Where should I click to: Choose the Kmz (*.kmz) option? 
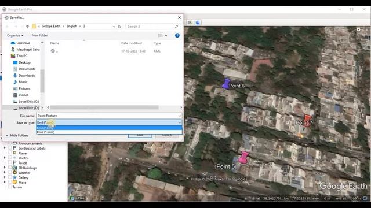[109, 132]
